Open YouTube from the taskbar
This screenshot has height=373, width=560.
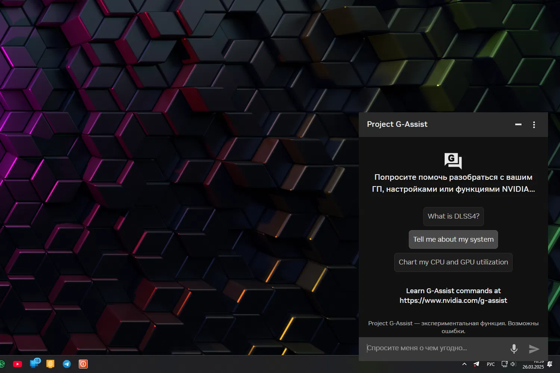[18, 364]
